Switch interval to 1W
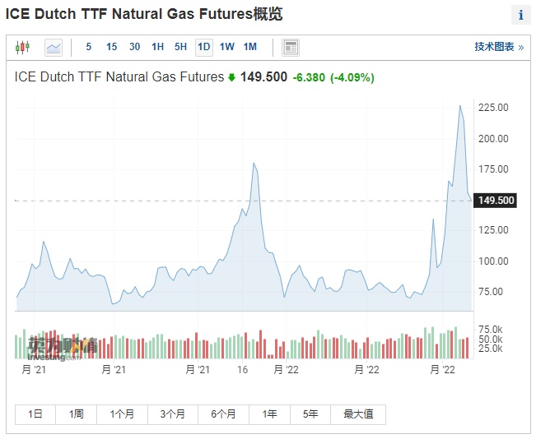This screenshot has height=439, width=536. click(x=226, y=47)
